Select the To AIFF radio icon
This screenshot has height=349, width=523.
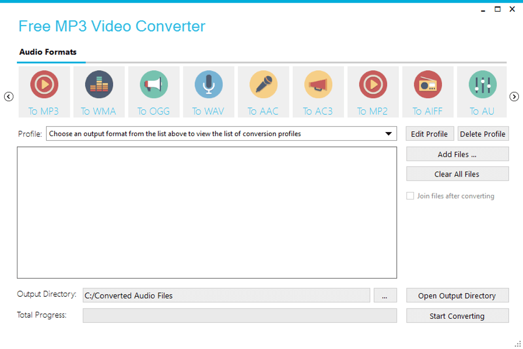[x=428, y=92]
